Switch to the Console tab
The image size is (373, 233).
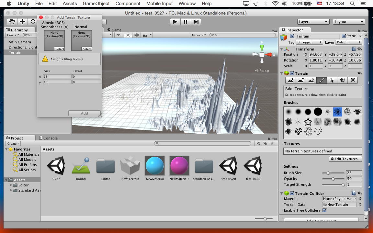point(48,138)
